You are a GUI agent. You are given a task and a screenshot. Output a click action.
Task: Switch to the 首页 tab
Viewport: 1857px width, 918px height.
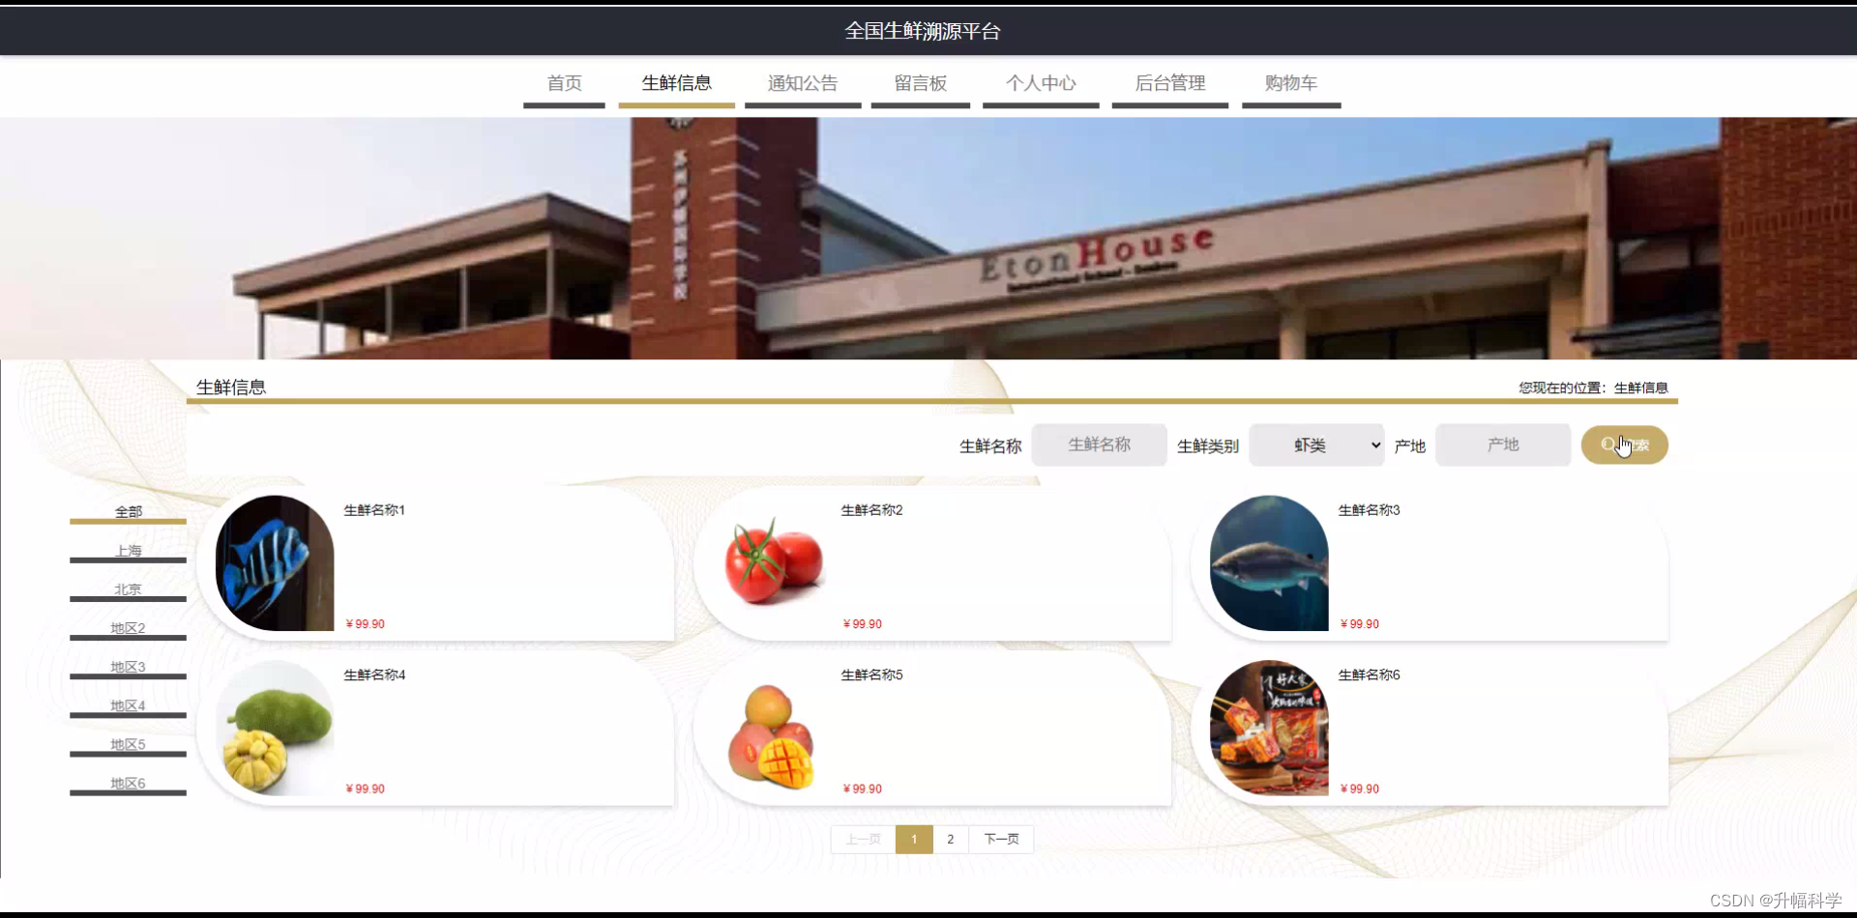click(564, 84)
